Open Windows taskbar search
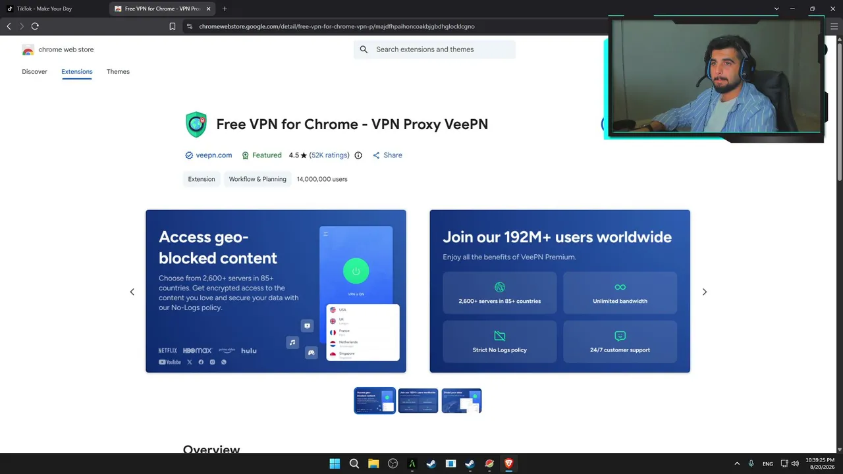This screenshot has width=843, height=474. [354, 463]
